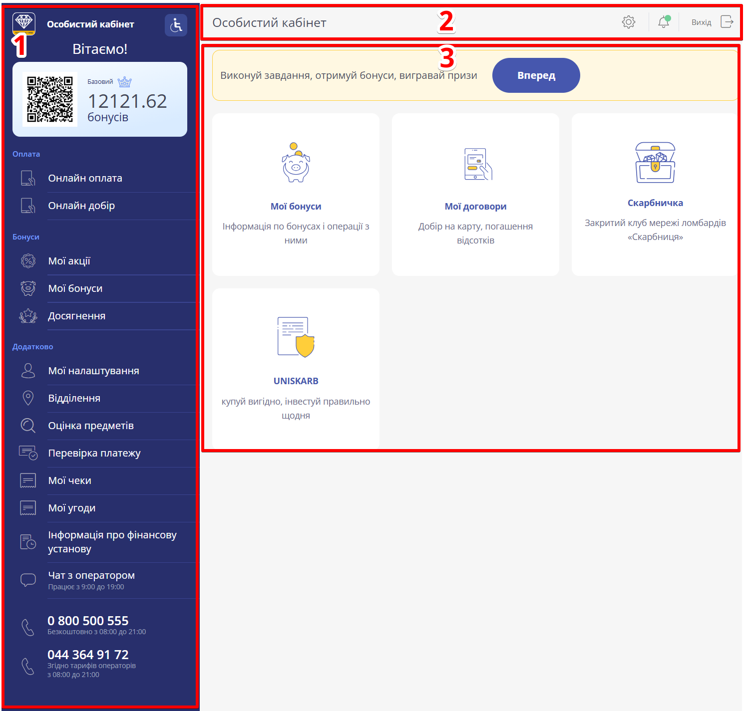Open settings via the gear icon
745x711 pixels.
629,22
